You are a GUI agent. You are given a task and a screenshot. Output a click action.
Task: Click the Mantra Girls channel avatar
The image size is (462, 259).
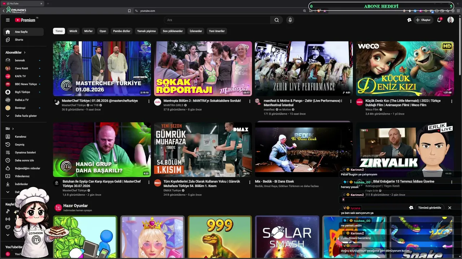click(x=158, y=102)
